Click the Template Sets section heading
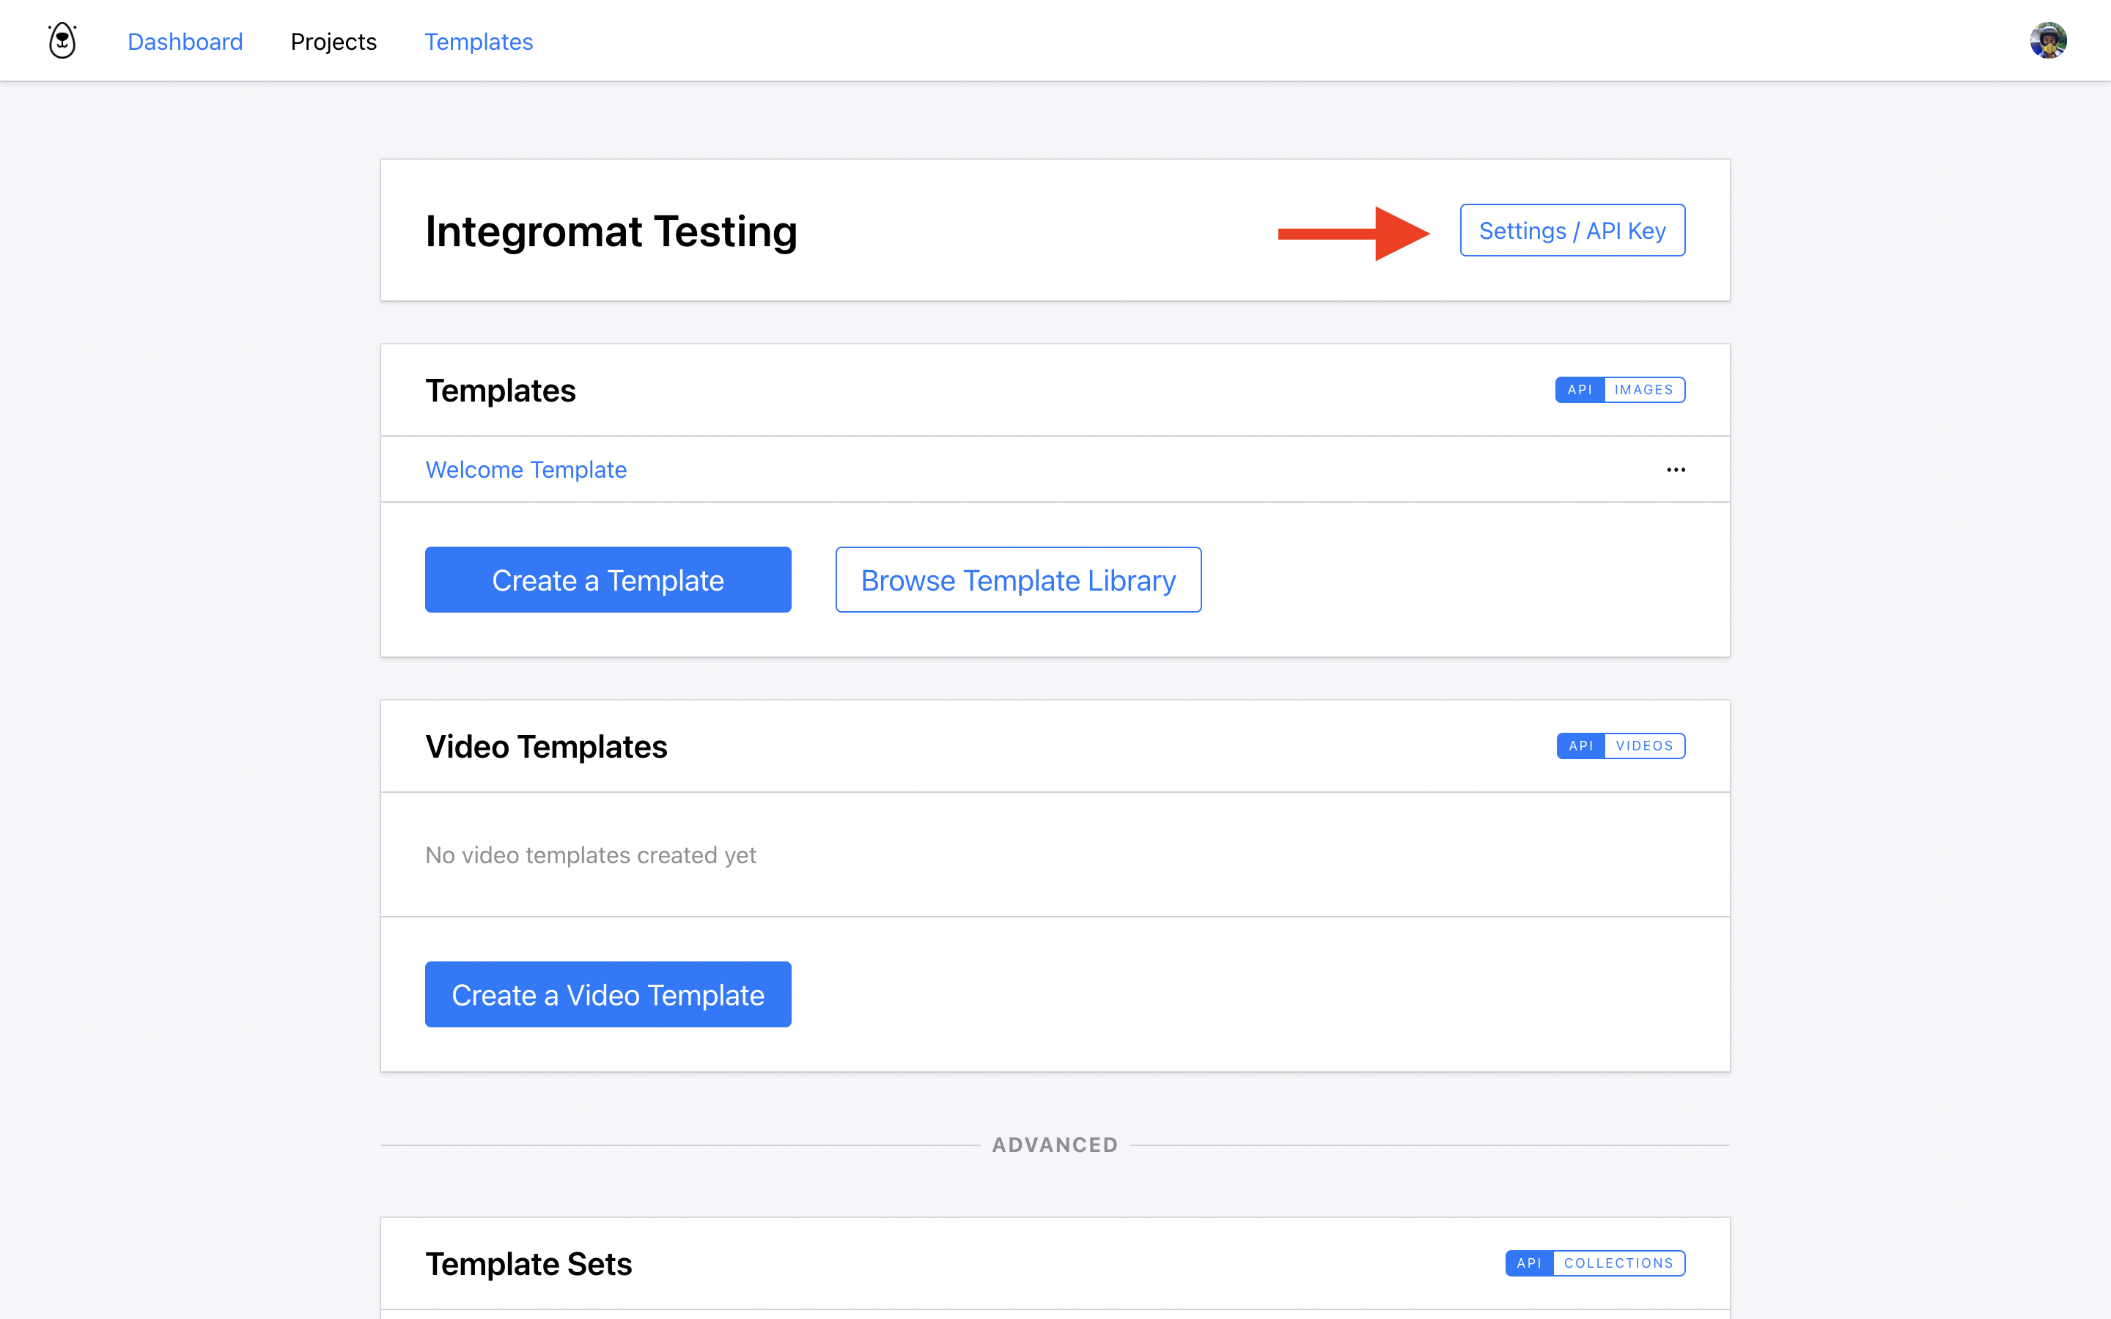Image resolution: width=2111 pixels, height=1319 pixels. (x=528, y=1264)
